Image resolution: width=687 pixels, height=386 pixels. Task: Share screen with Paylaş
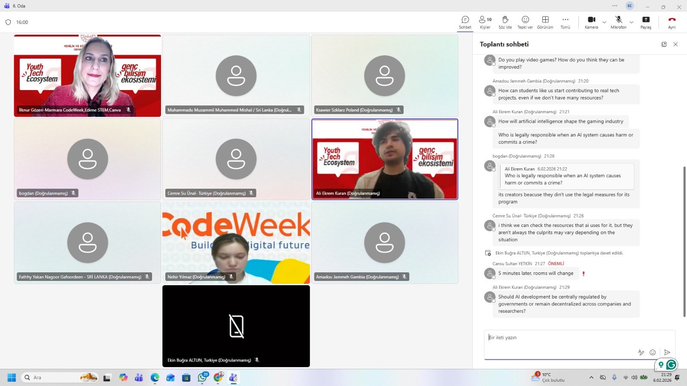[x=646, y=22]
